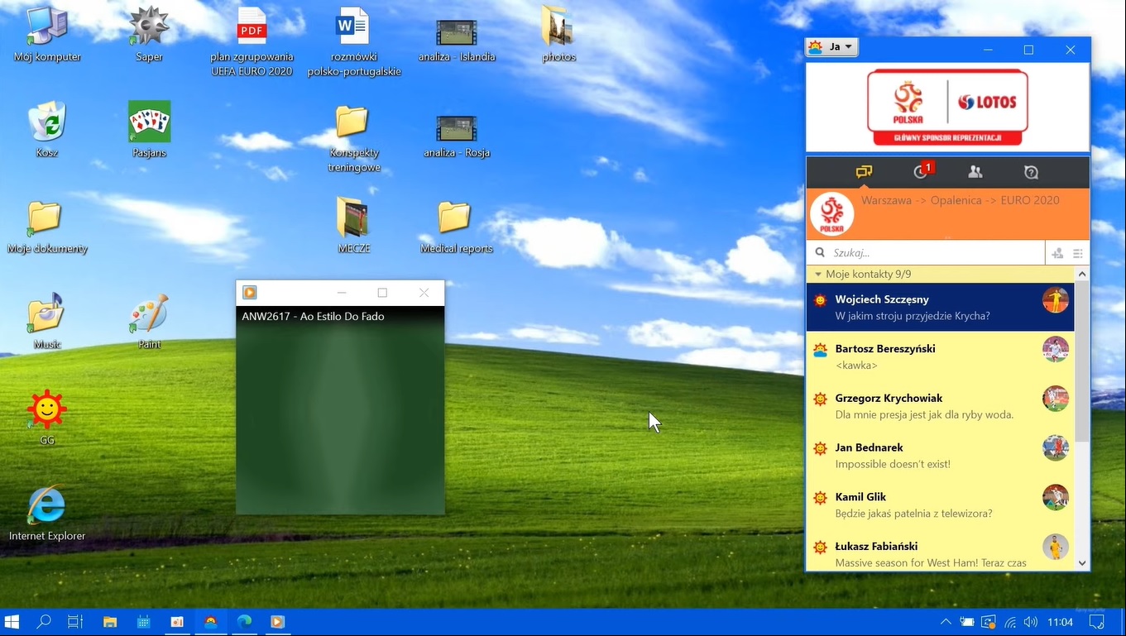The width and height of the screenshot is (1126, 636).
Task: Click the ANW2617 - Ao Estilo Do Fado title
Action: [313, 316]
